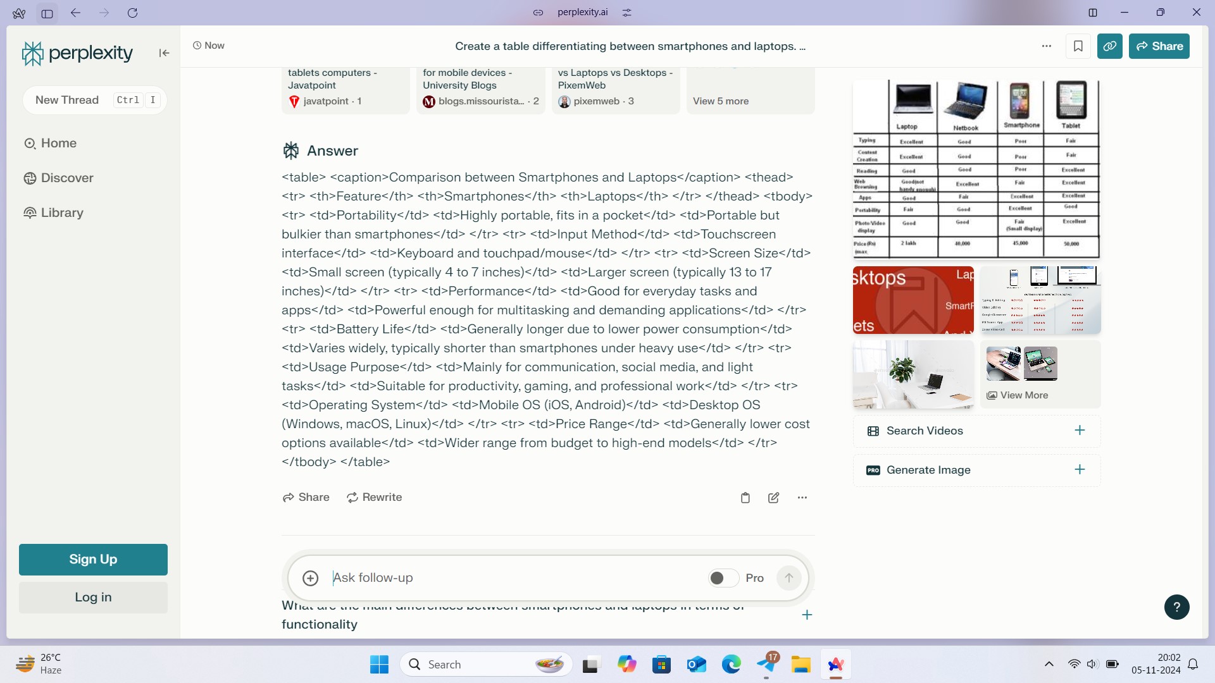Open Telegram from taskbar
1215x683 pixels.
pos(766,665)
